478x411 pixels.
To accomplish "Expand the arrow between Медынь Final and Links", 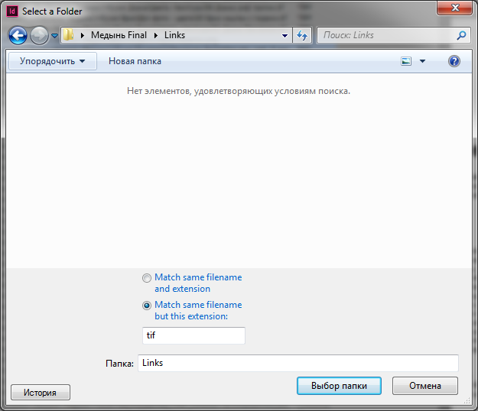I will 156,36.
